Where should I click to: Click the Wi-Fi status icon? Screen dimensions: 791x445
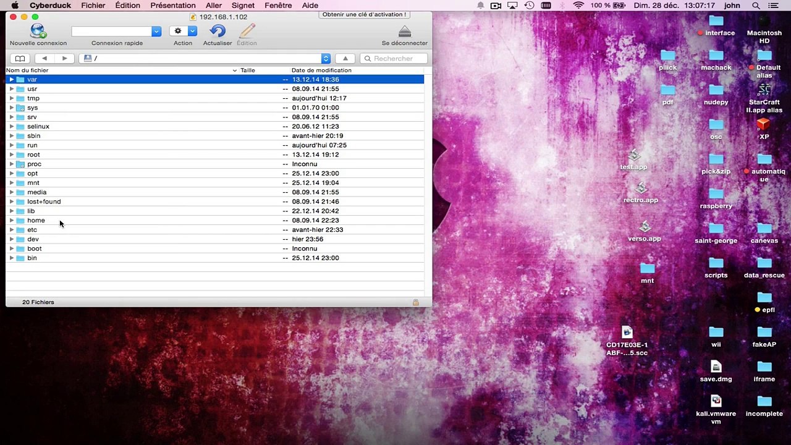click(x=578, y=6)
